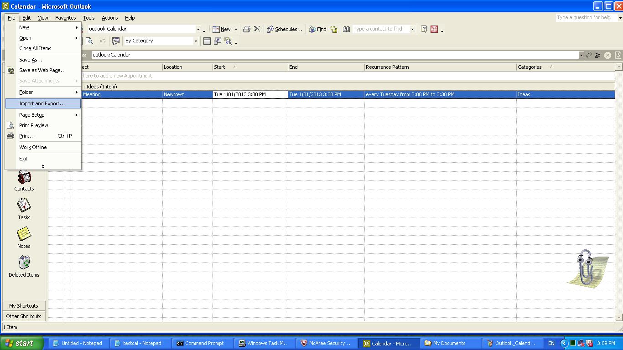The height and width of the screenshot is (350, 623).
Task: Open the Deleted Items folder icon
Action: (x=24, y=263)
